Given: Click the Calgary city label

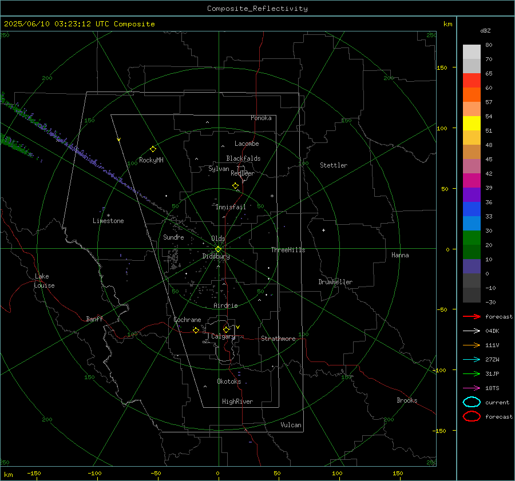Looking at the screenshot, I should (223, 336).
